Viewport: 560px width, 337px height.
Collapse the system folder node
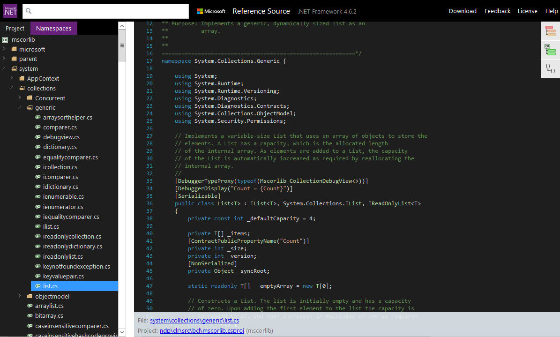tap(4, 68)
